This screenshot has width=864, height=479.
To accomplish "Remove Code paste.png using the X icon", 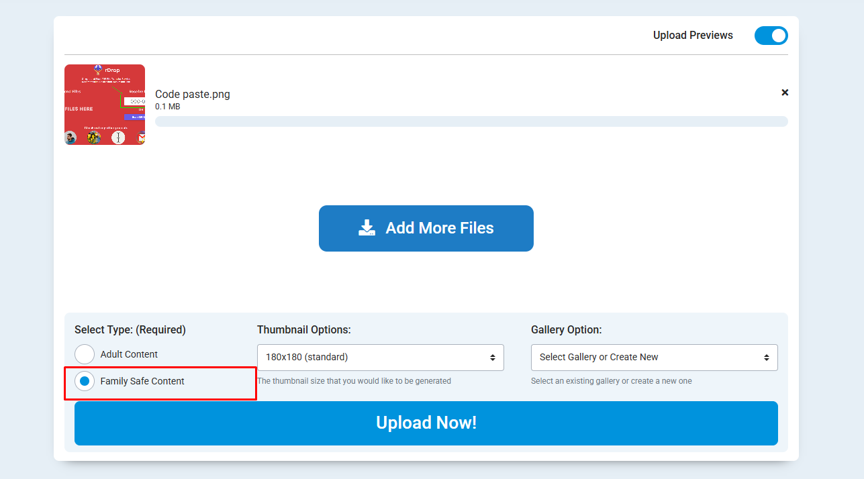I will pyautogui.click(x=785, y=93).
